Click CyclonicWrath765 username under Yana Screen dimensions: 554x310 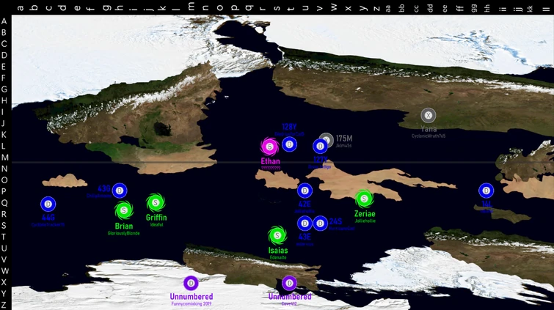click(429, 136)
